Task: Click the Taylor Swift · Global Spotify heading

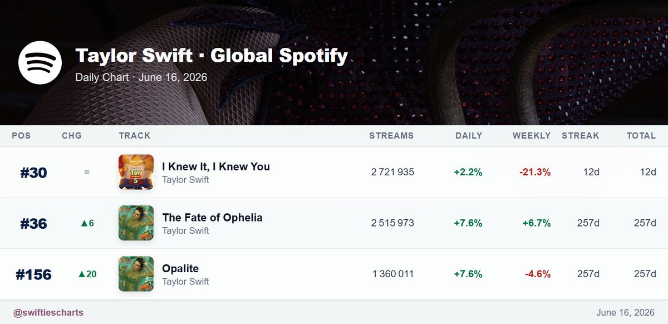Action: 212,56
